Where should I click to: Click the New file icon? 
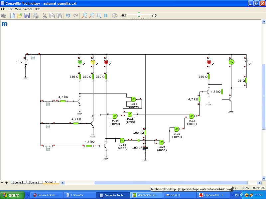click(13, 16)
